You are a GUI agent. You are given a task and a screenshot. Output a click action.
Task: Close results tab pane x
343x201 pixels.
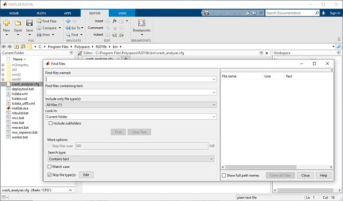point(332,70)
